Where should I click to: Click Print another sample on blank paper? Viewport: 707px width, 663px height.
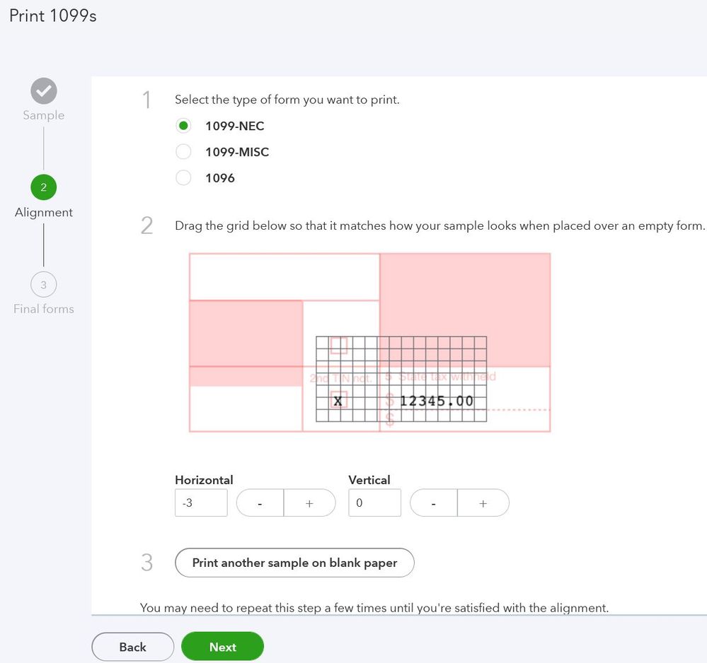pyautogui.click(x=294, y=563)
